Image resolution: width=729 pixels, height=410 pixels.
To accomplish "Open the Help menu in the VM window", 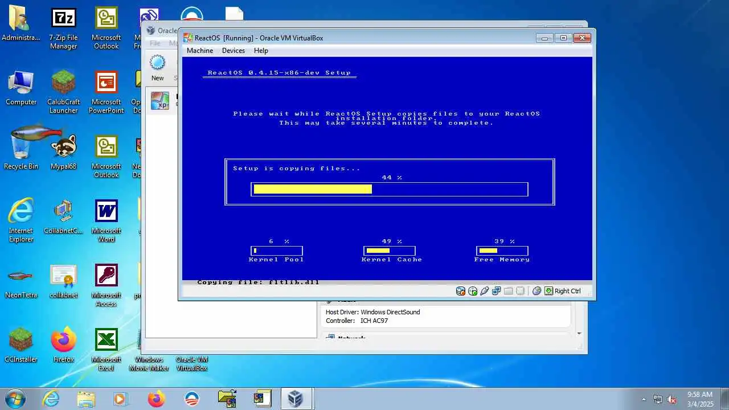I will pyautogui.click(x=261, y=51).
